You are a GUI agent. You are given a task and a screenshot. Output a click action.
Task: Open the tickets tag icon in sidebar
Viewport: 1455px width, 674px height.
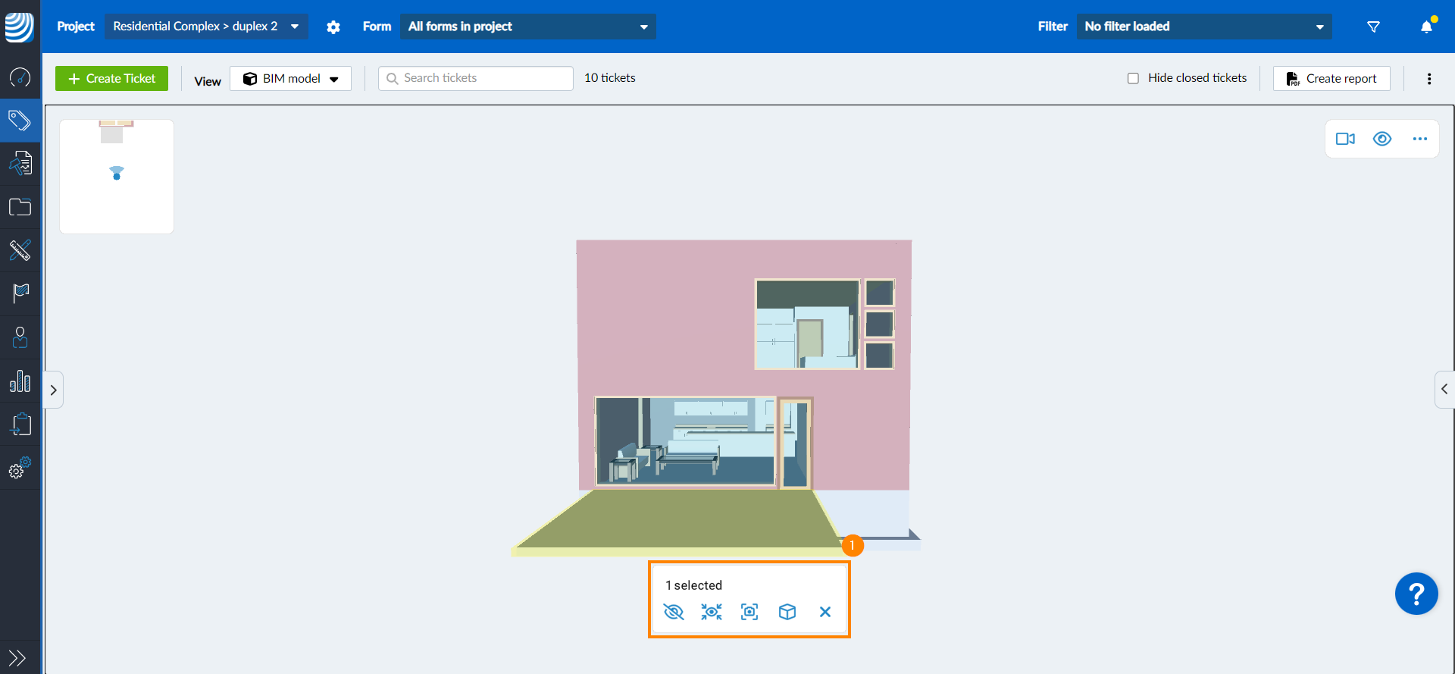(x=20, y=121)
